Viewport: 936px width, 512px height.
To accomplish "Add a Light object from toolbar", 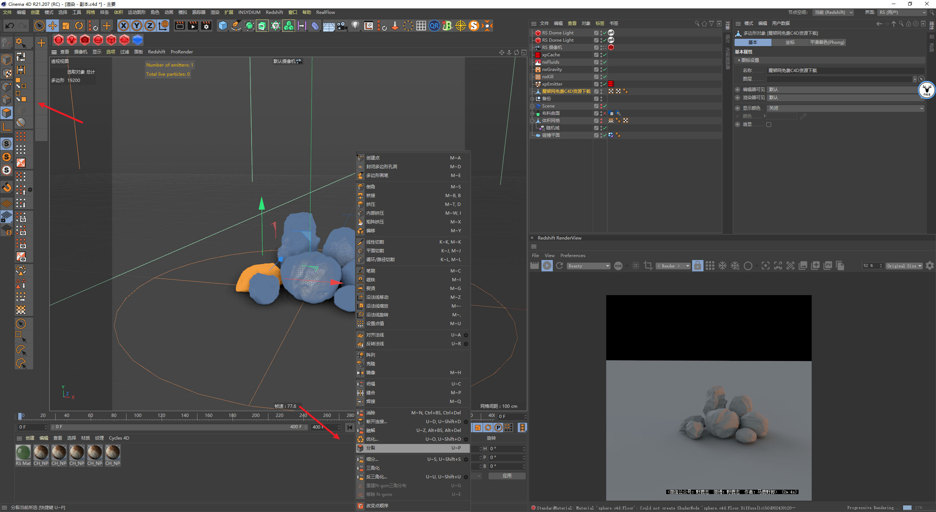I will pyautogui.click(x=355, y=26).
